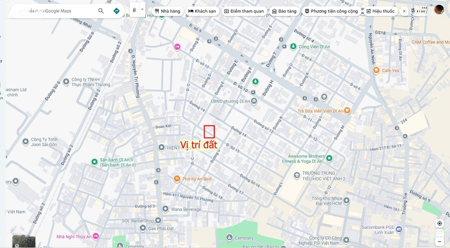Open the layers satellite thumbnail
This screenshot has height=248, width=450.
tap(24, 241)
